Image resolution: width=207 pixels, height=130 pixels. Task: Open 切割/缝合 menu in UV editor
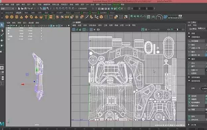point(92,25)
